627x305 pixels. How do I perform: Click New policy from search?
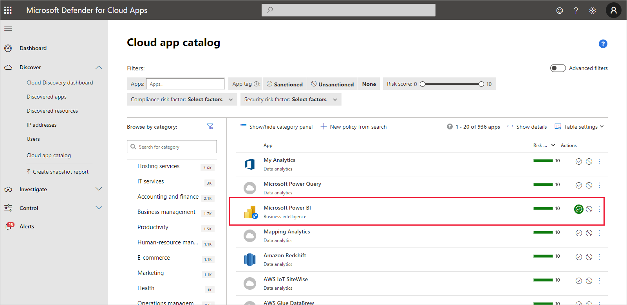[x=354, y=127]
